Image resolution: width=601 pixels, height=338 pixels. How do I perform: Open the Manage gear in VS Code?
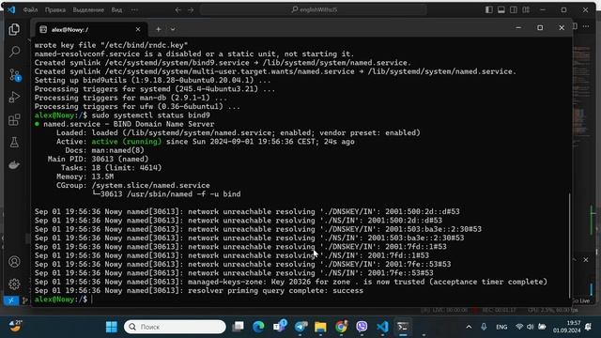coord(14,284)
